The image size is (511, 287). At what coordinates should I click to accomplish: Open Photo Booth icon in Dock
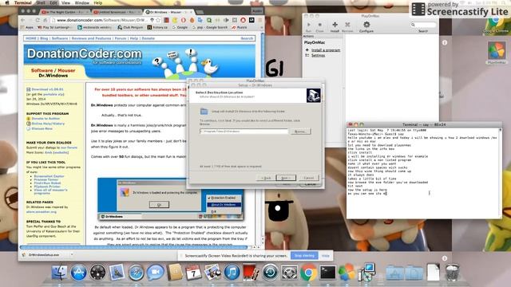coord(251,273)
